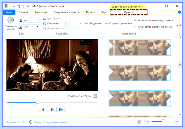The height and width of the screenshot is (129, 185).
Task: Click the 'Средства для работы с ви...' contextual header
Action: pos(128,6)
